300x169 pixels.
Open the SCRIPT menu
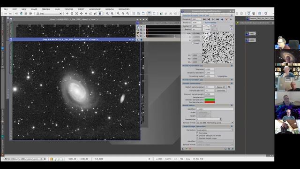[81, 9]
